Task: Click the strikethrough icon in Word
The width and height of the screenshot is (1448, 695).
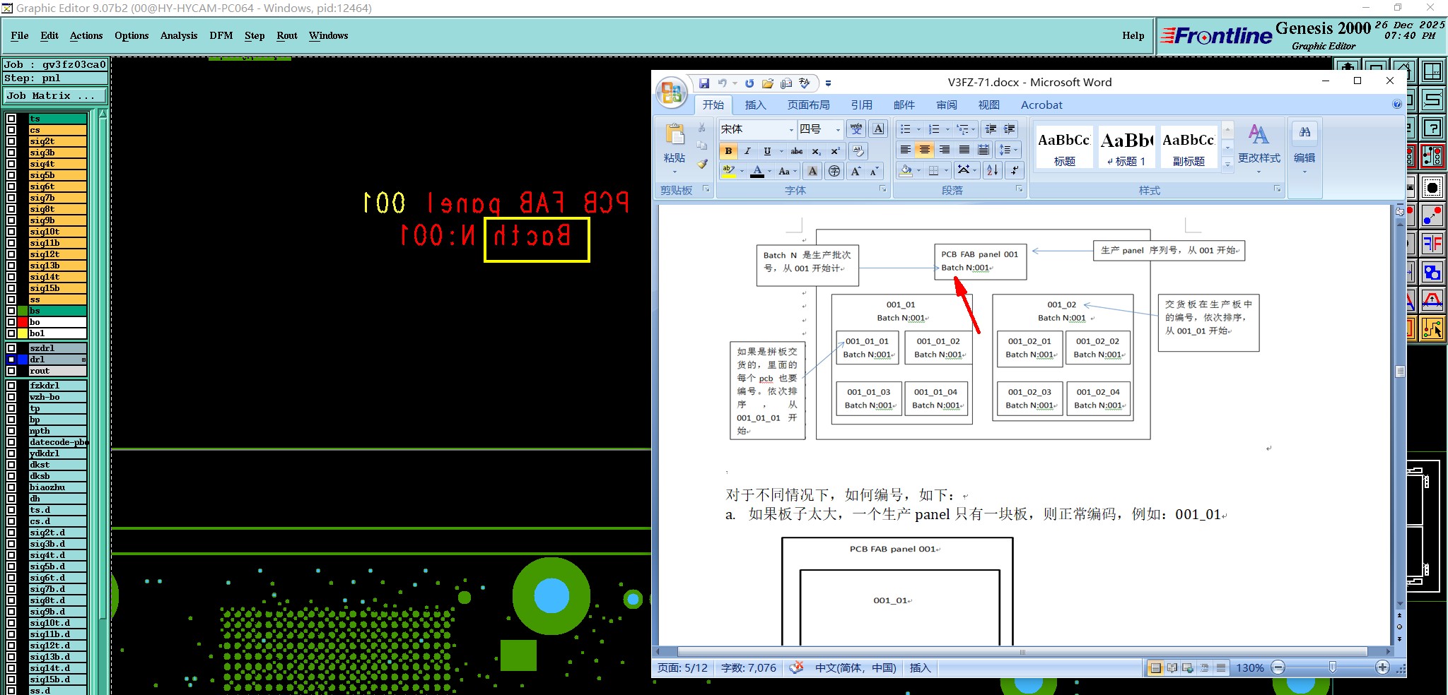Action: click(x=797, y=151)
